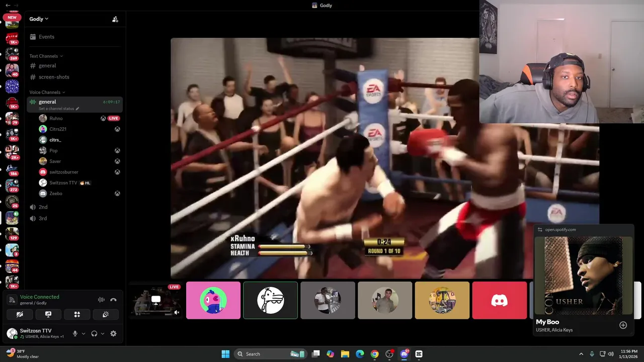Open noise suppression waveform settings
644x362 pixels.
[x=101, y=300]
